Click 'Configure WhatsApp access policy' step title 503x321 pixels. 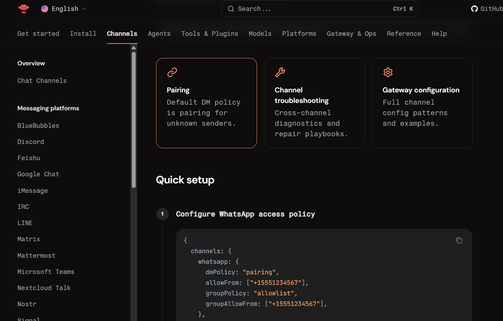click(245, 214)
